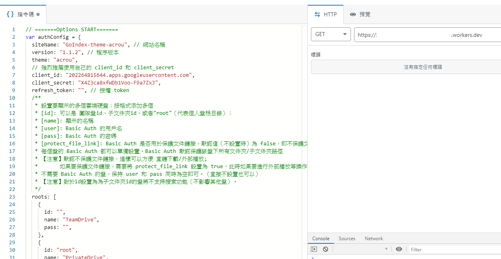This screenshot has width=501, height=259.
Task: Click line number 23 in gutter
Action: [12, 197]
